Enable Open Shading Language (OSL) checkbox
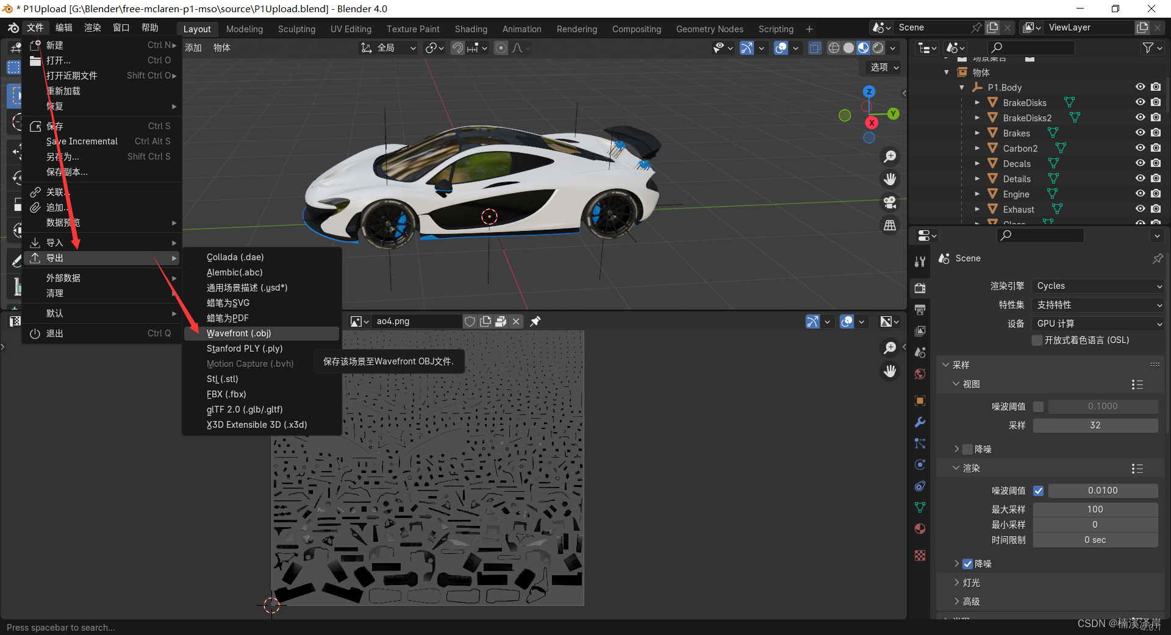This screenshot has height=635, width=1171. click(x=1037, y=340)
